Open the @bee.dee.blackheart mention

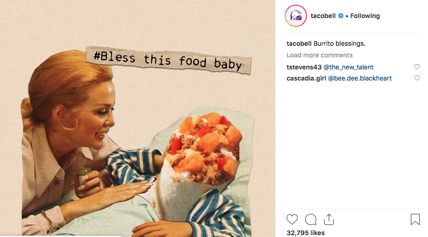pos(360,78)
